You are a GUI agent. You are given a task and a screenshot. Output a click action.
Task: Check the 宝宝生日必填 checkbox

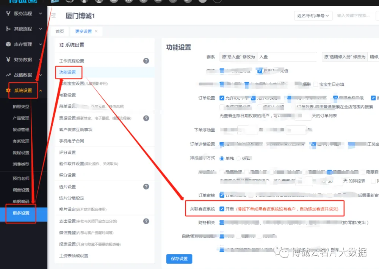(x=316, y=84)
